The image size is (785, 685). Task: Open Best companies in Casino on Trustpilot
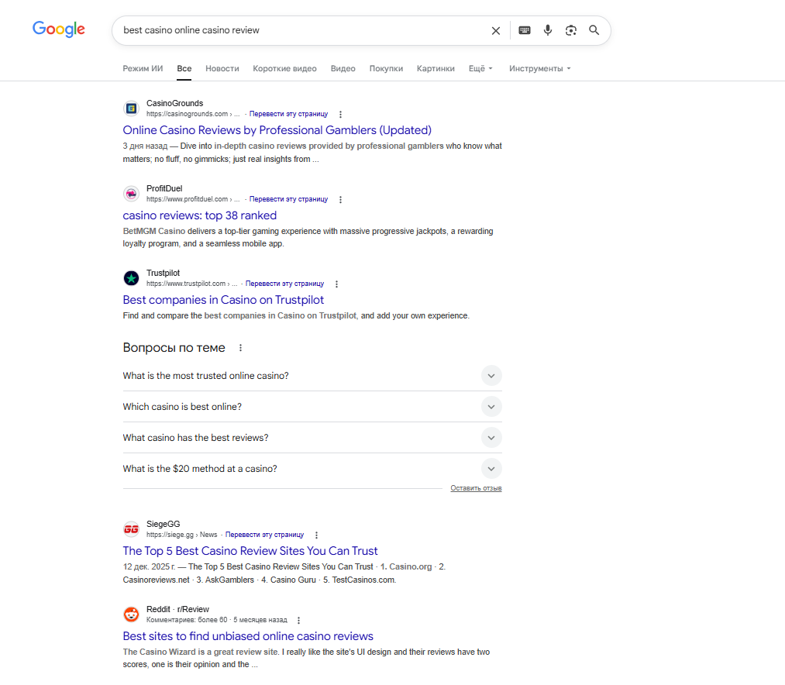point(223,300)
